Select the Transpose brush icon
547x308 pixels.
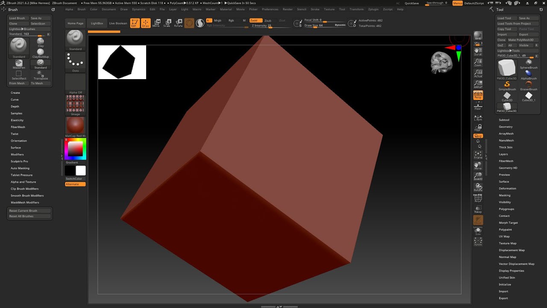[41, 75]
